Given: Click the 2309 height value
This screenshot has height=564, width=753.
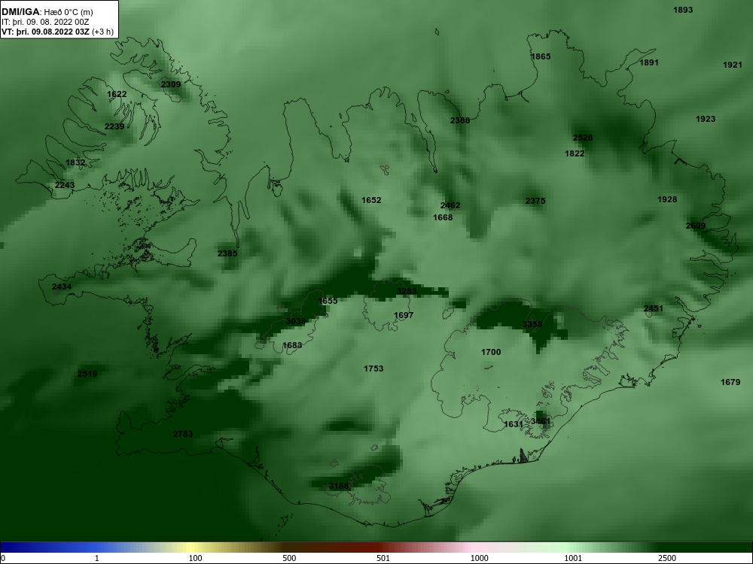Looking at the screenshot, I should [x=171, y=84].
